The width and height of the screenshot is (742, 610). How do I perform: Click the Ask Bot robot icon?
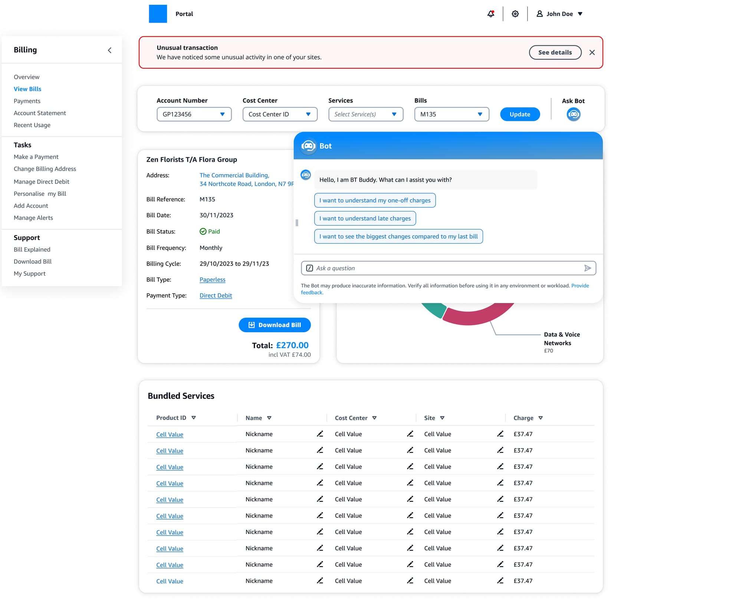(x=573, y=114)
